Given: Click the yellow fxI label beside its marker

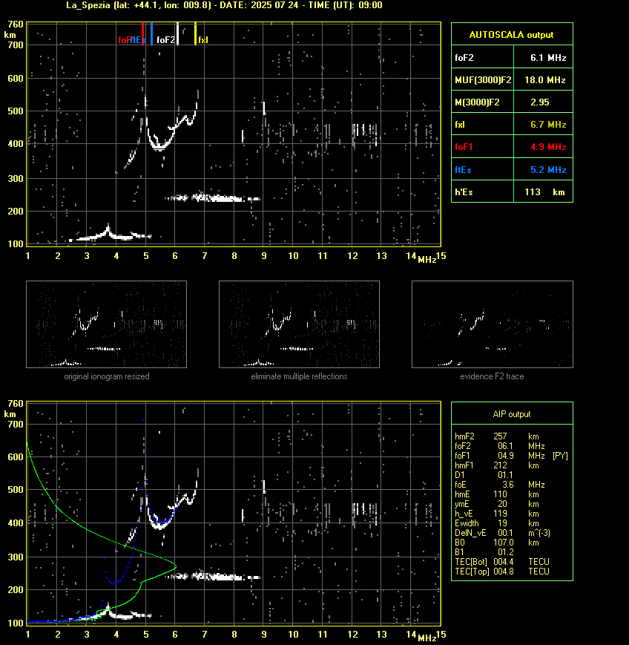Looking at the screenshot, I should (x=203, y=40).
